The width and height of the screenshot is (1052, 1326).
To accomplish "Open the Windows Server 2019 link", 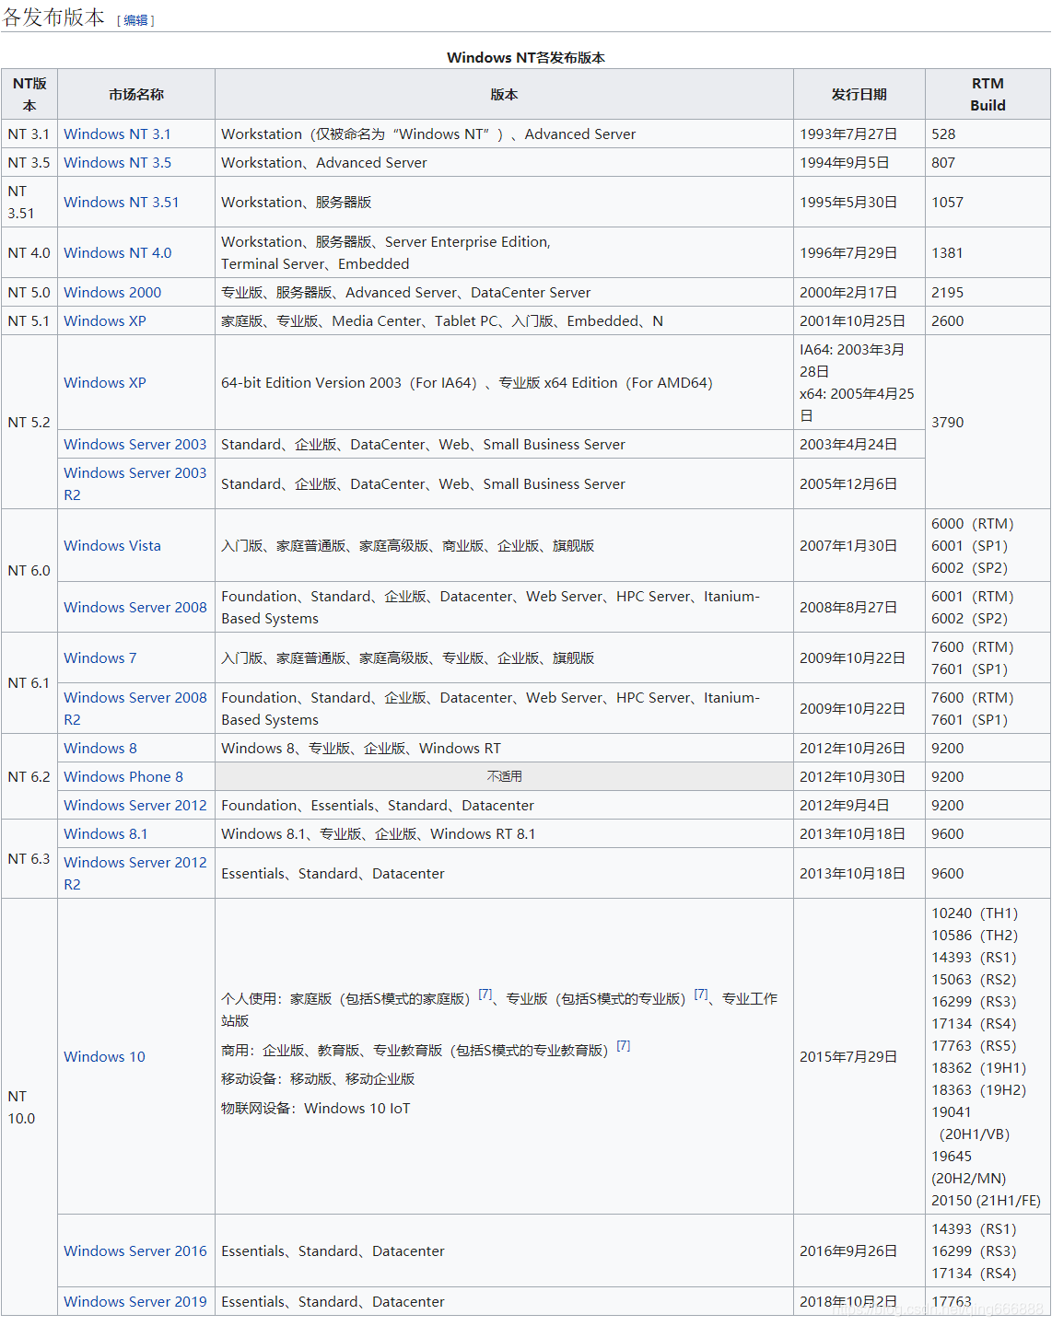I will tap(135, 1301).
